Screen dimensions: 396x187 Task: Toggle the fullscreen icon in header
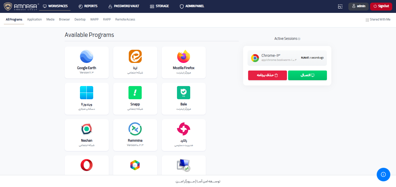pyautogui.click(x=340, y=6)
